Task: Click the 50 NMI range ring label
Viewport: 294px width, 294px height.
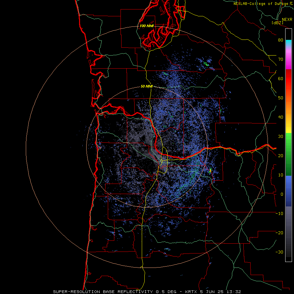Action: click(147, 87)
